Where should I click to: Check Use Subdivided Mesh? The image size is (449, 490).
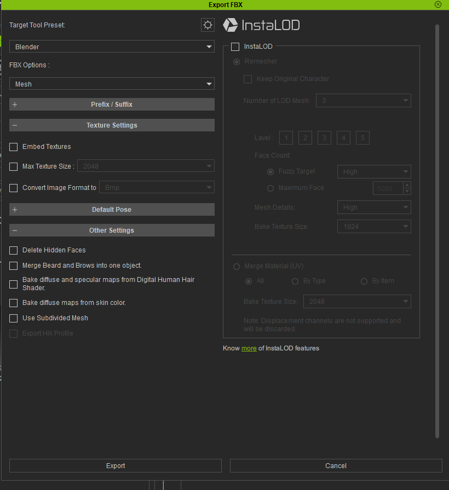[14, 318]
